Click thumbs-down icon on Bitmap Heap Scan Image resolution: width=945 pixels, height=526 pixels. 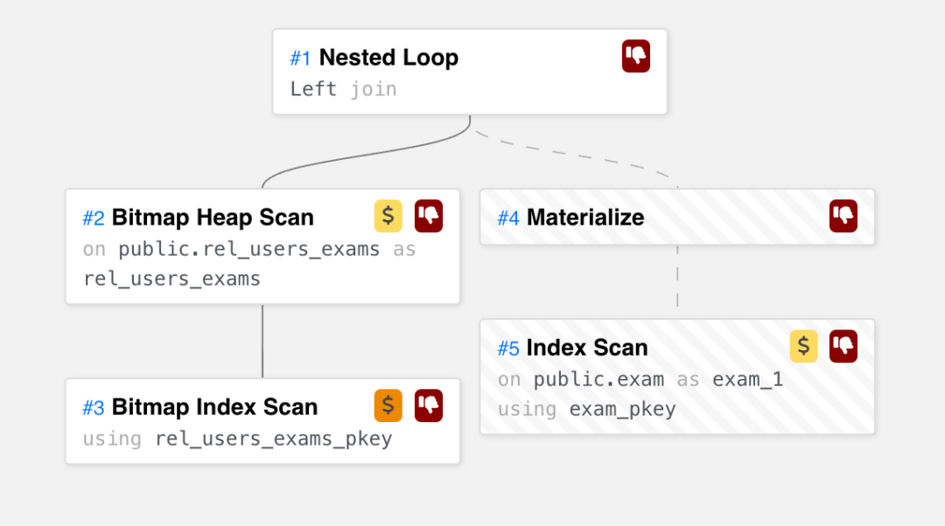click(x=429, y=216)
